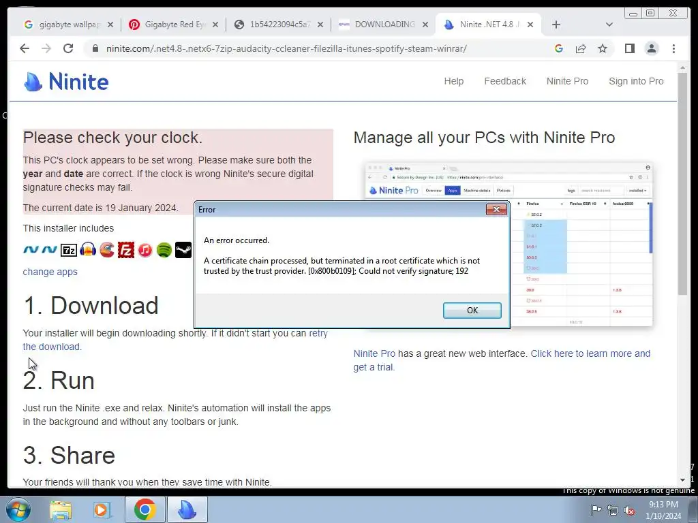Open a new tab with the plus button
The image size is (698, 523).
click(x=556, y=25)
